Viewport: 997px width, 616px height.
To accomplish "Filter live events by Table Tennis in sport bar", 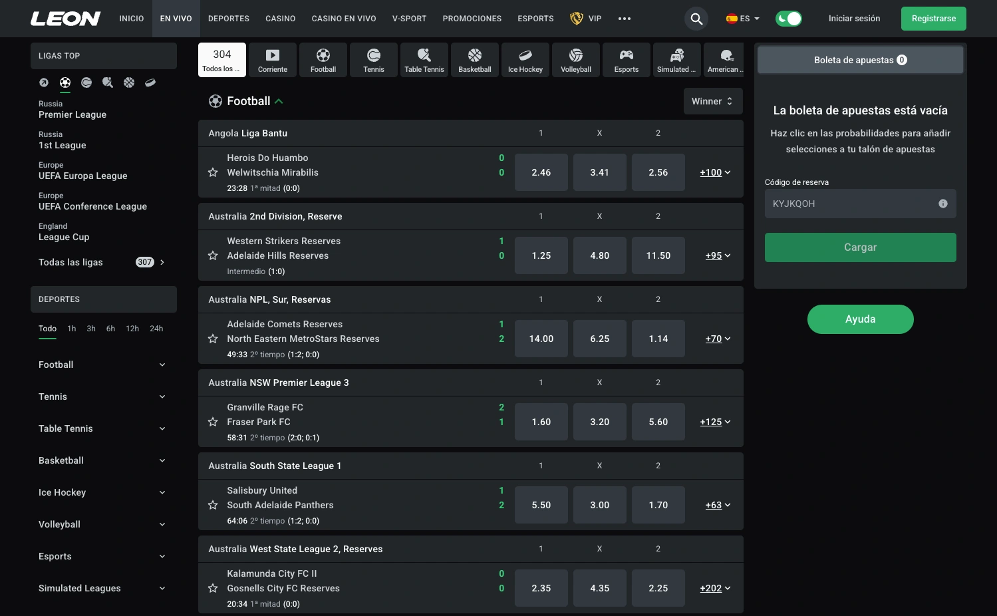I will (x=424, y=60).
